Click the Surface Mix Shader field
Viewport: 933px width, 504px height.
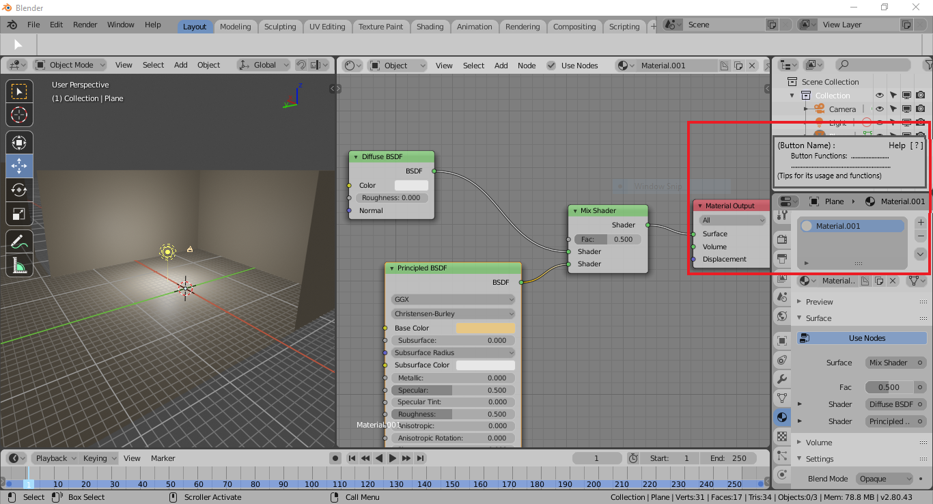(x=895, y=363)
